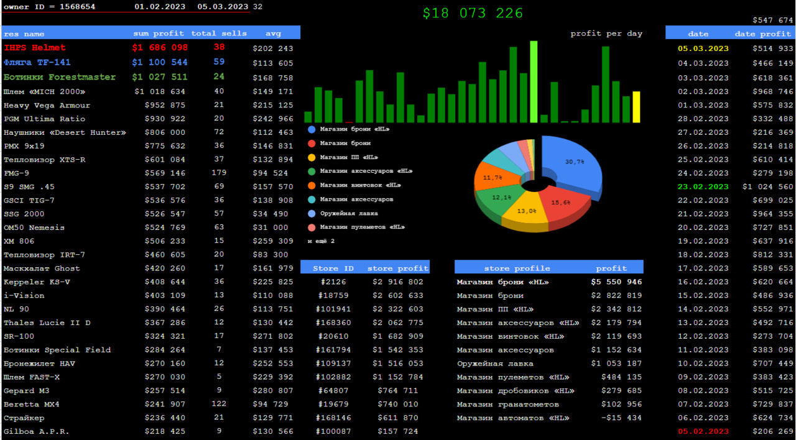This screenshot has width=796, height=440.
Task: Click the yellow legend dot for Магазин ПП «HL»
Action: click(312, 157)
